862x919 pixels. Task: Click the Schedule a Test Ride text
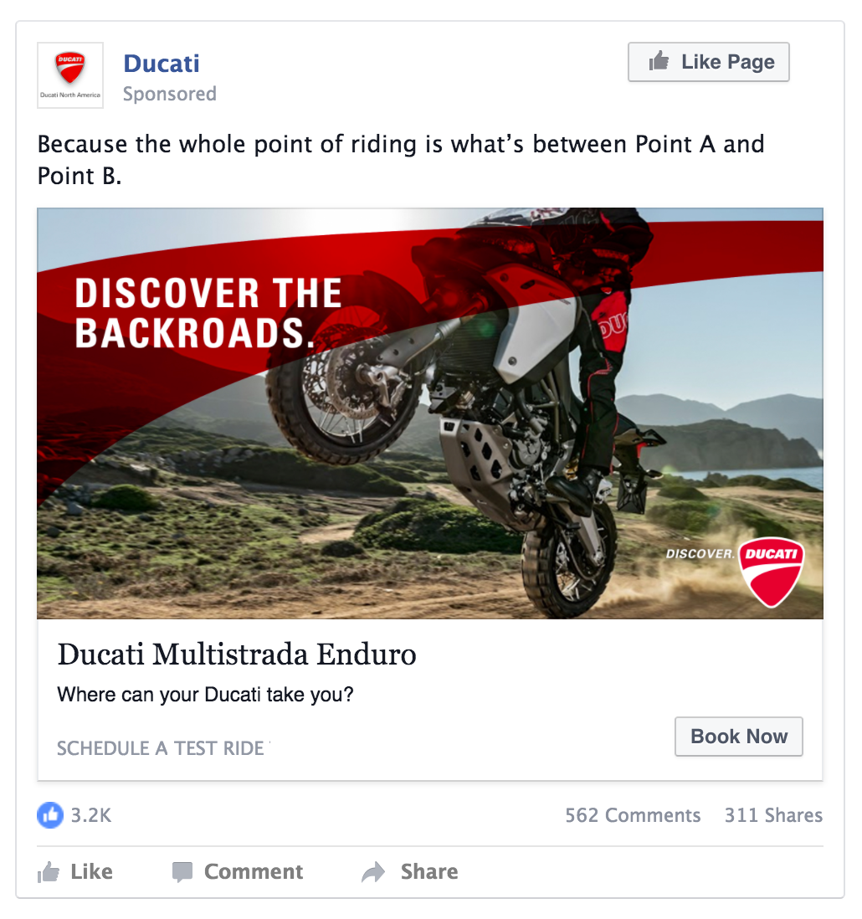coord(161,748)
